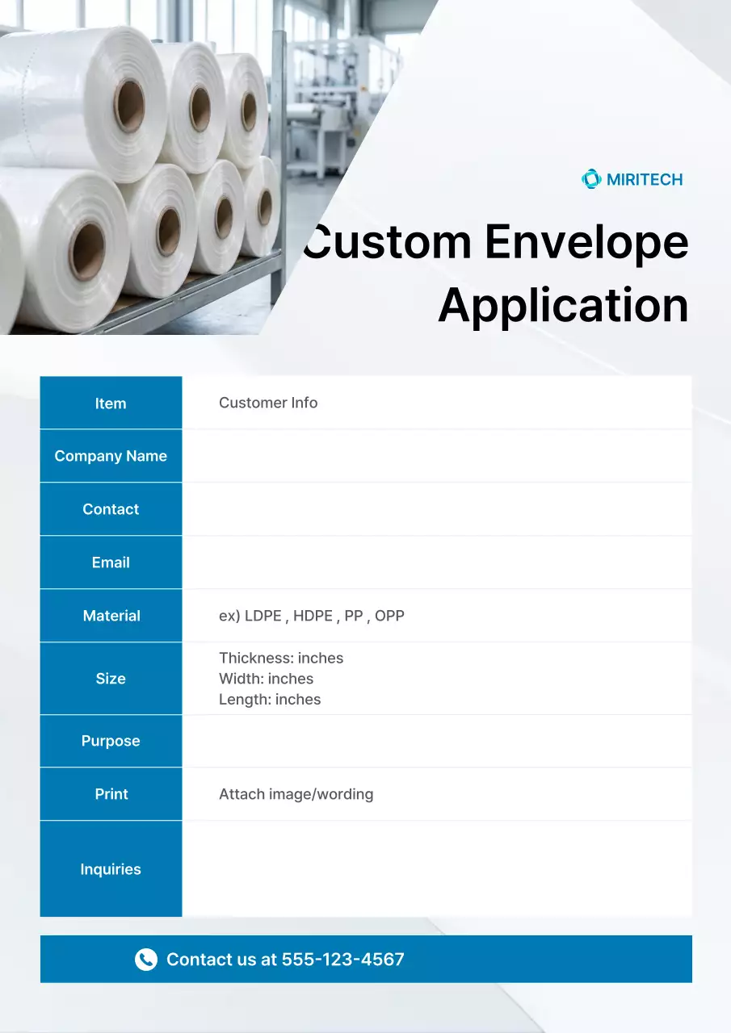Click the phone icon in contact banner

tap(146, 959)
